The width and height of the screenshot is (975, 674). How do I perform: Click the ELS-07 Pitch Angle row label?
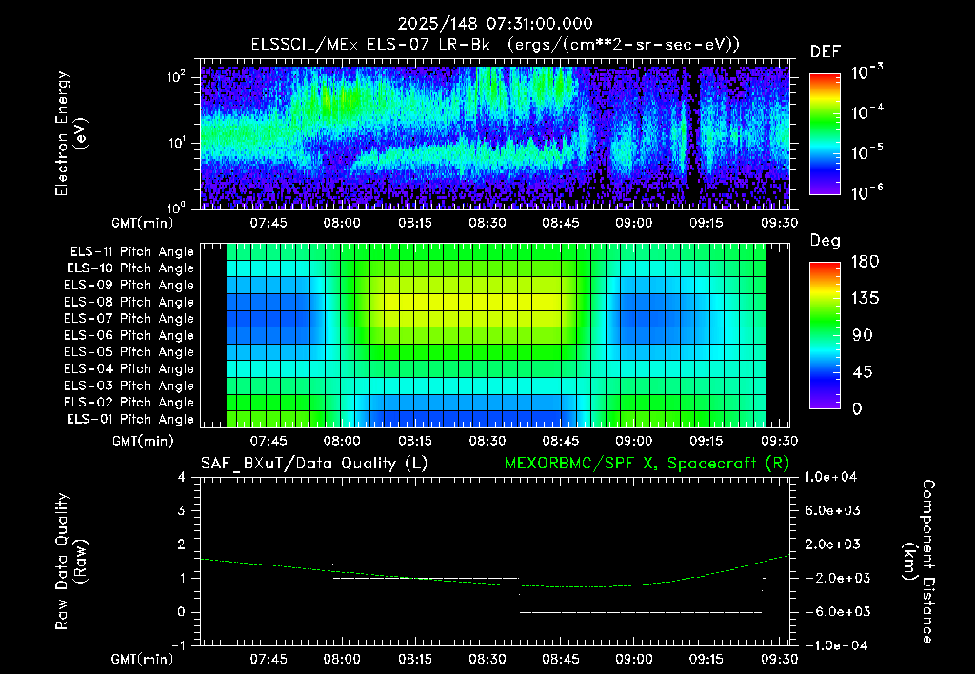129,318
